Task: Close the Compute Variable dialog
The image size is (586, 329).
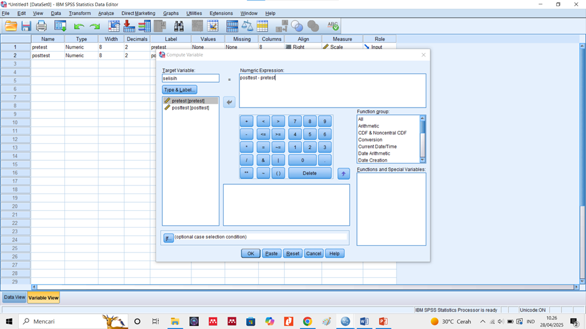Action: (423, 55)
